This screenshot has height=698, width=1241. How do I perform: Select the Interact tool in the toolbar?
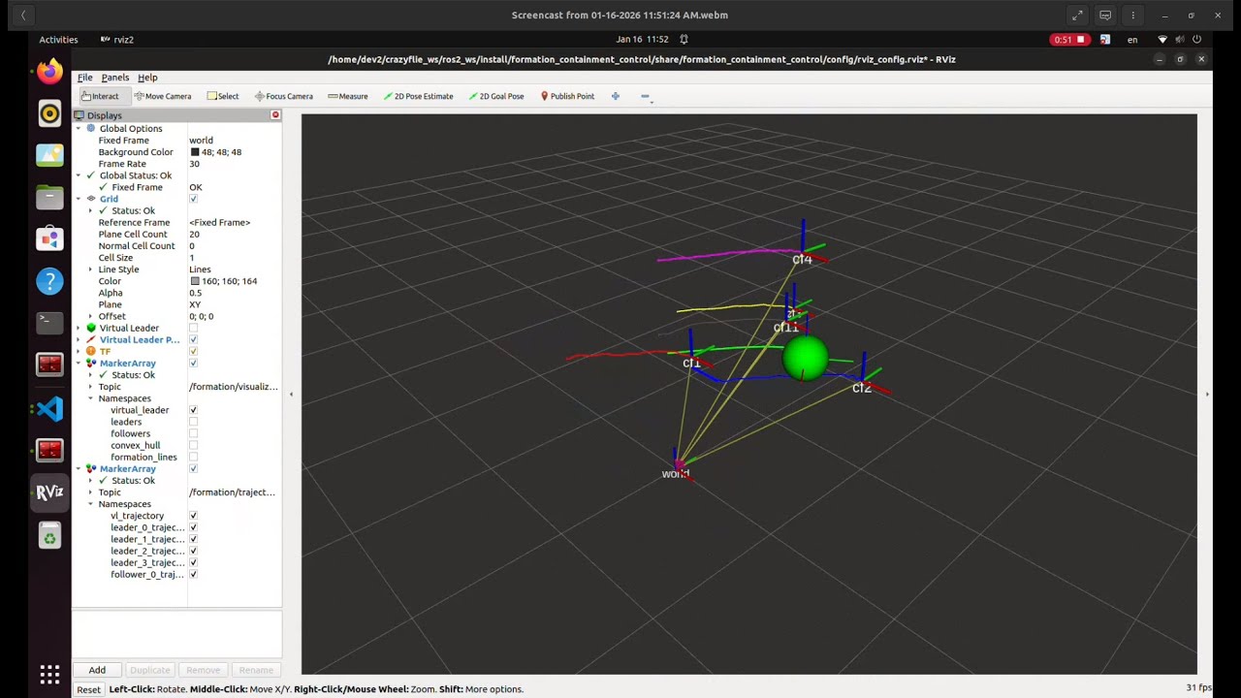(x=100, y=96)
